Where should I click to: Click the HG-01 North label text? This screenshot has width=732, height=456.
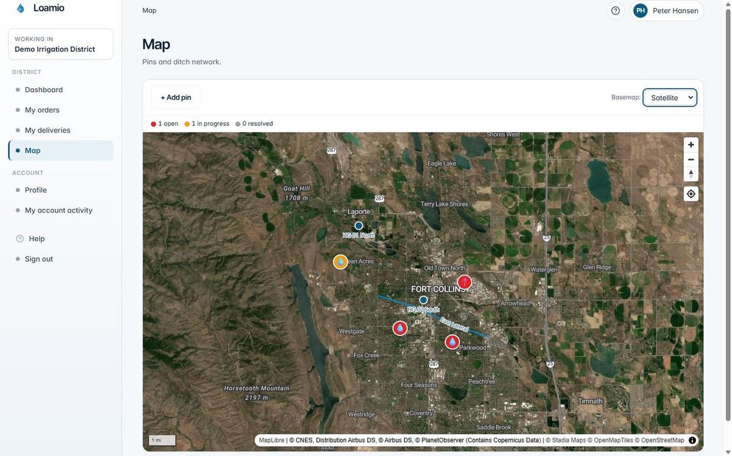[x=359, y=236]
